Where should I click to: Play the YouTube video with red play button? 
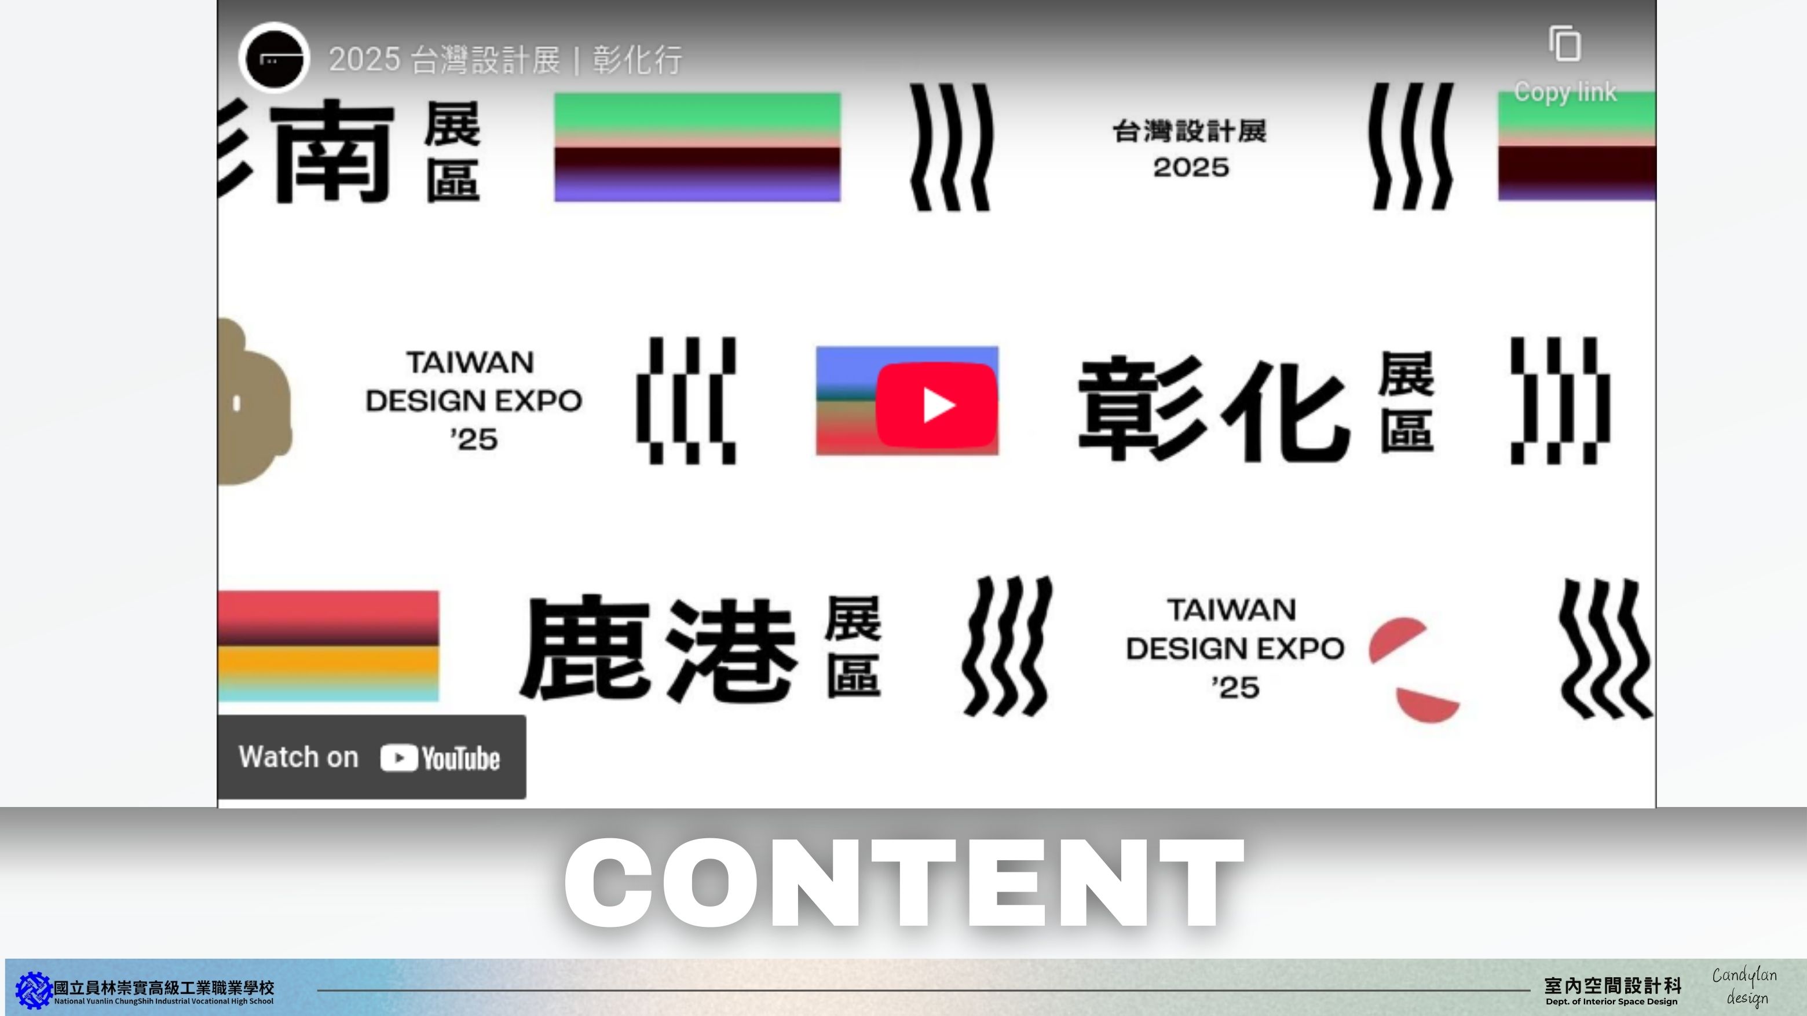tap(937, 405)
